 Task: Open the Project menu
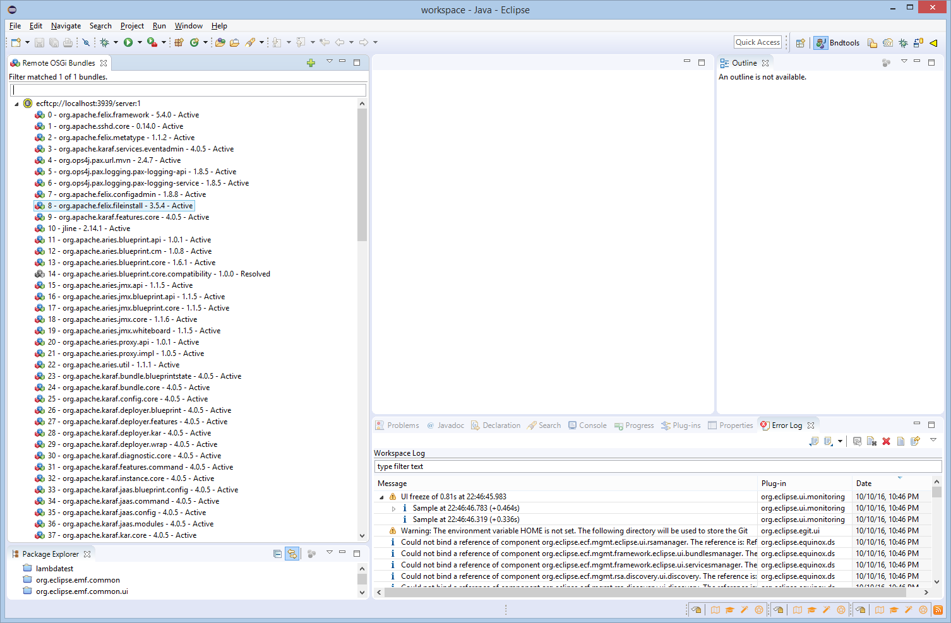coord(132,26)
